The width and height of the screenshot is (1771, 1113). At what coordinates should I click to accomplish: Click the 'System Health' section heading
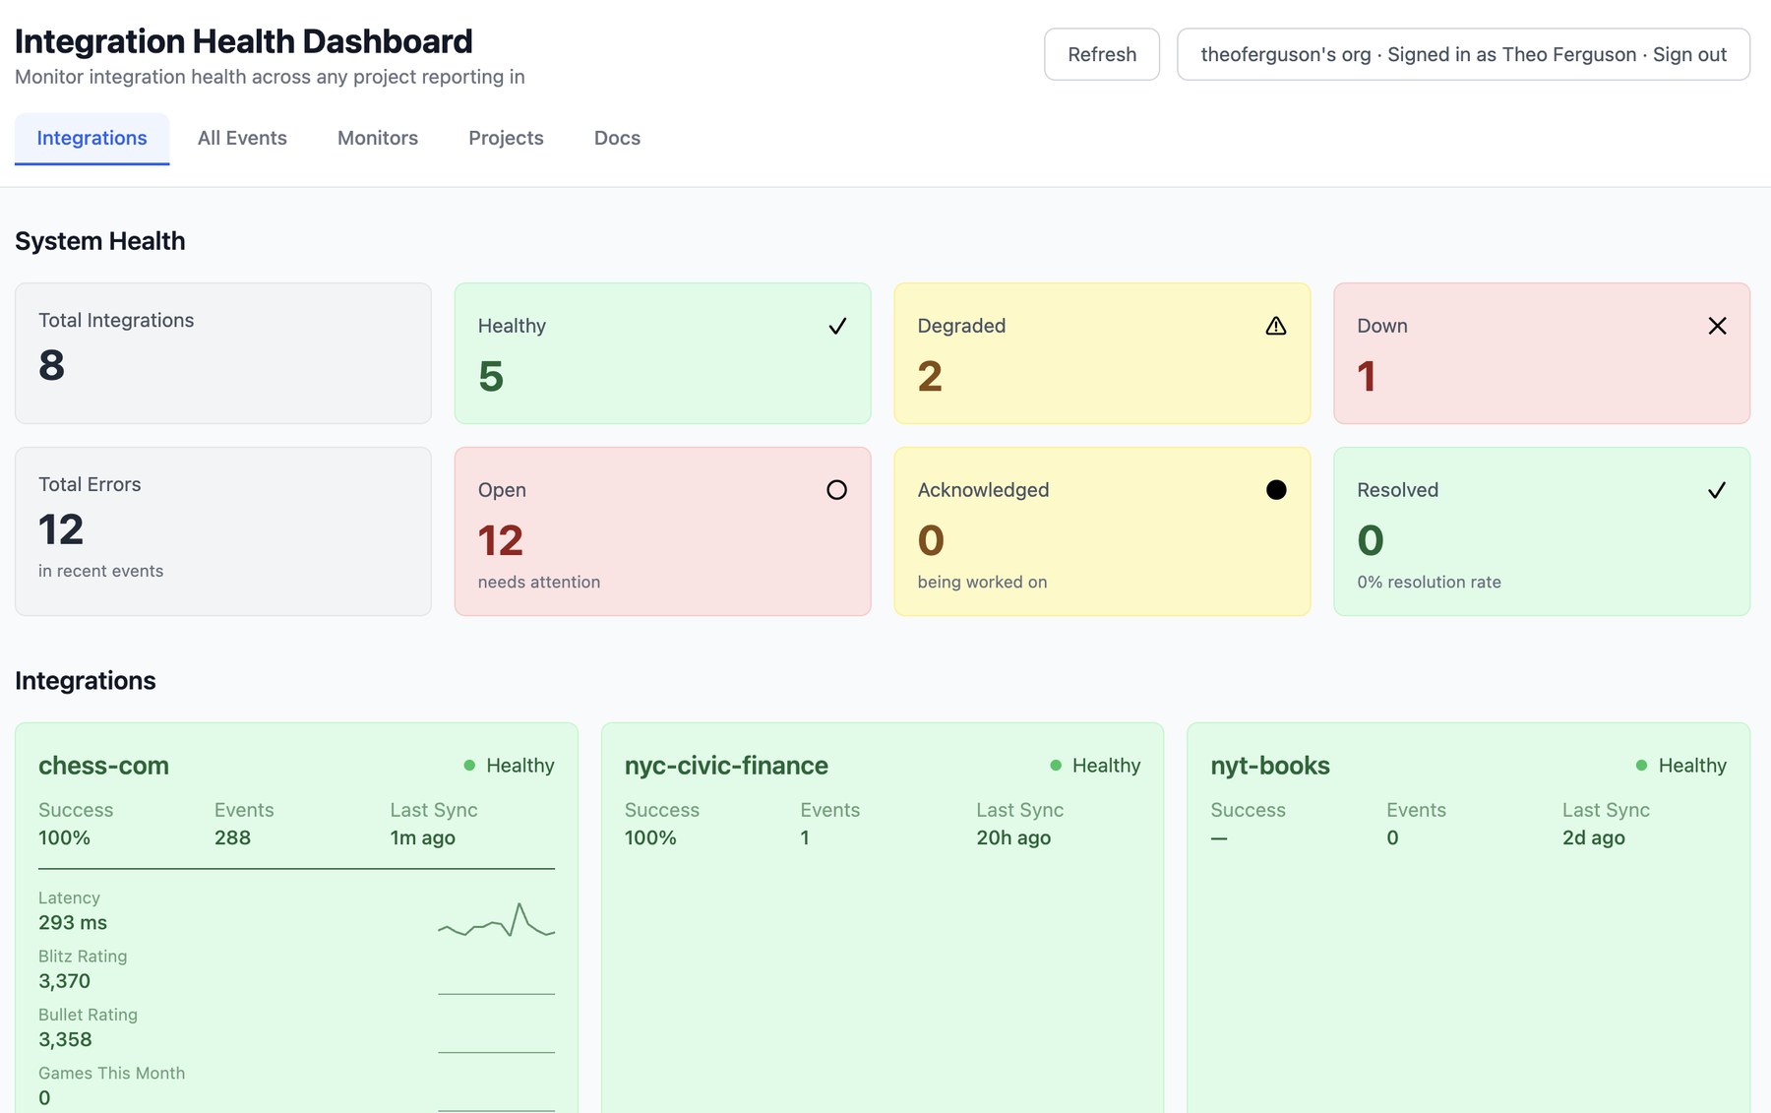tap(100, 241)
